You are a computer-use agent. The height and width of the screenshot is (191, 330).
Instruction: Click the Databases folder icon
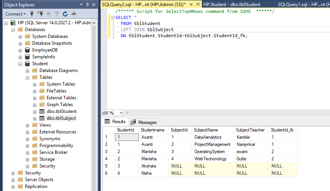(x=20, y=30)
